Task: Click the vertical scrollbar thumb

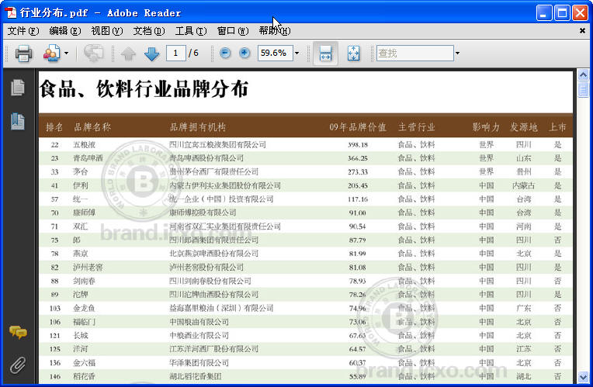Action: click(x=583, y=89)
